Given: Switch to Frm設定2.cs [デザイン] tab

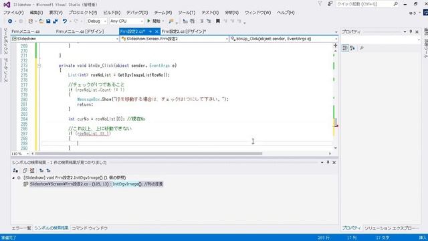Looking at the screenshot, I should point(184,31).
